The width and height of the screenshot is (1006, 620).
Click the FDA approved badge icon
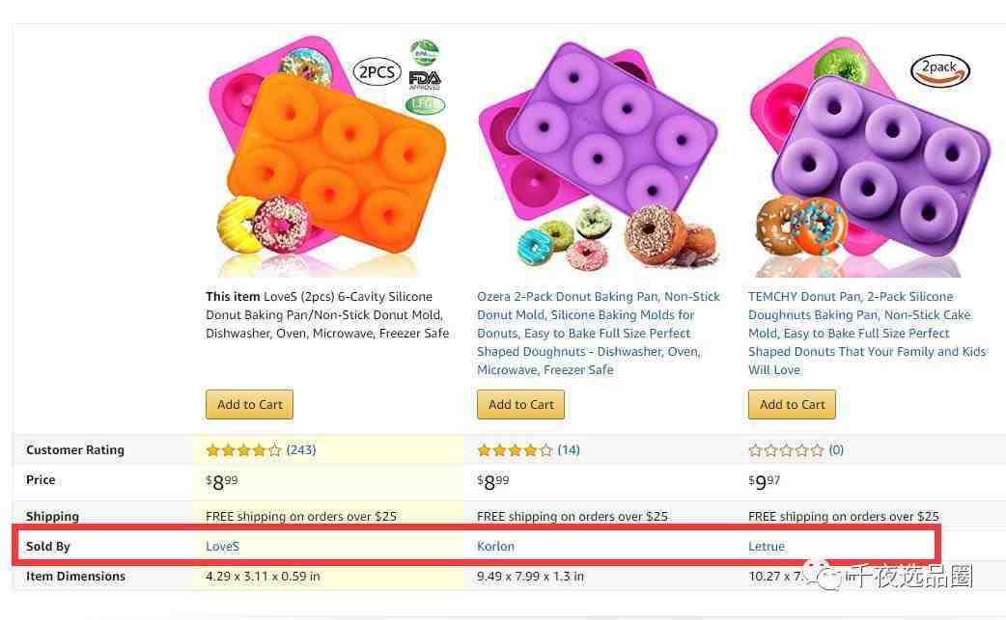click(x=425, y=79)
